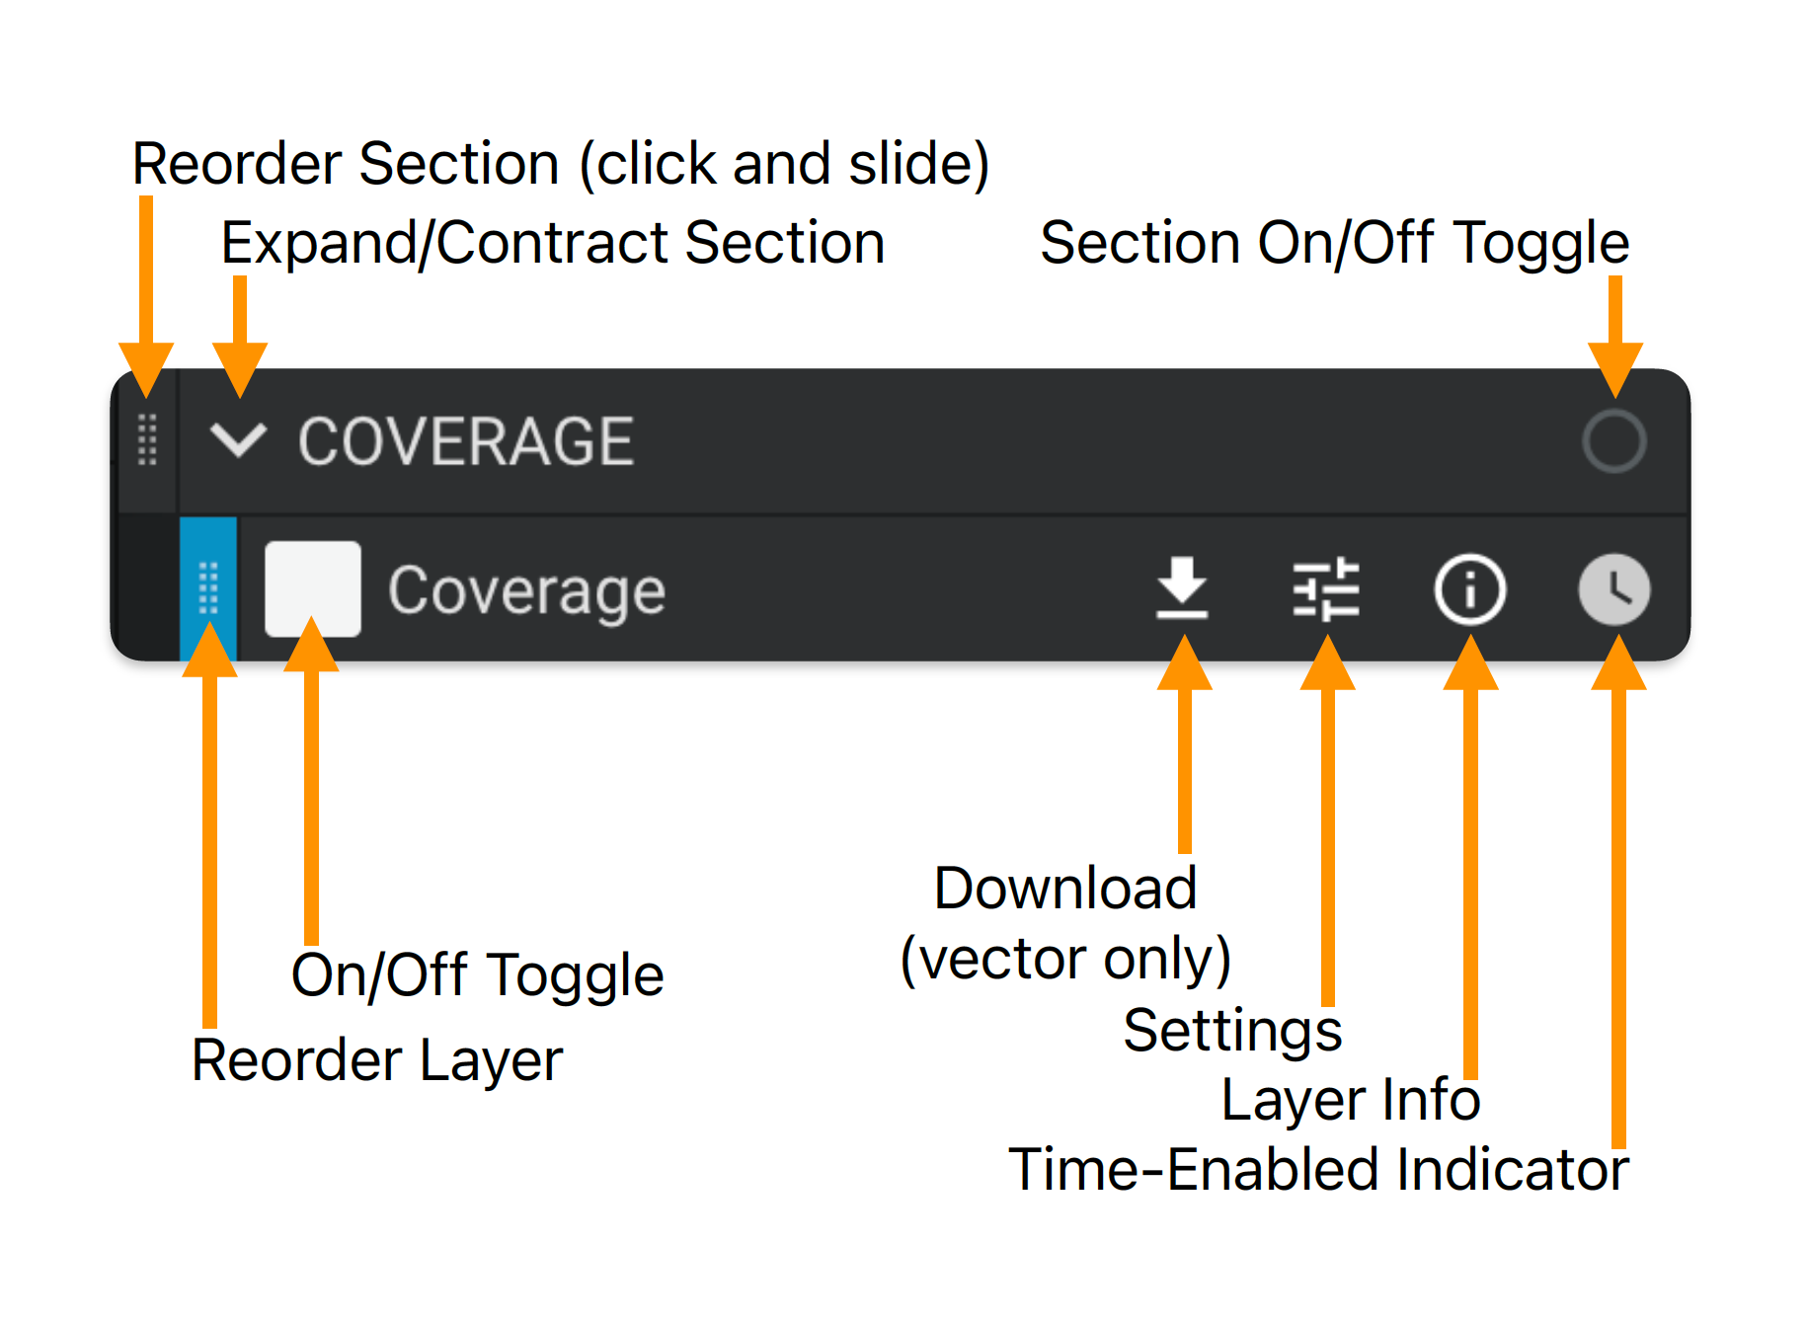
Task: Toggle the Coverage layer white checkbox
Action: [x=313, y=588]
